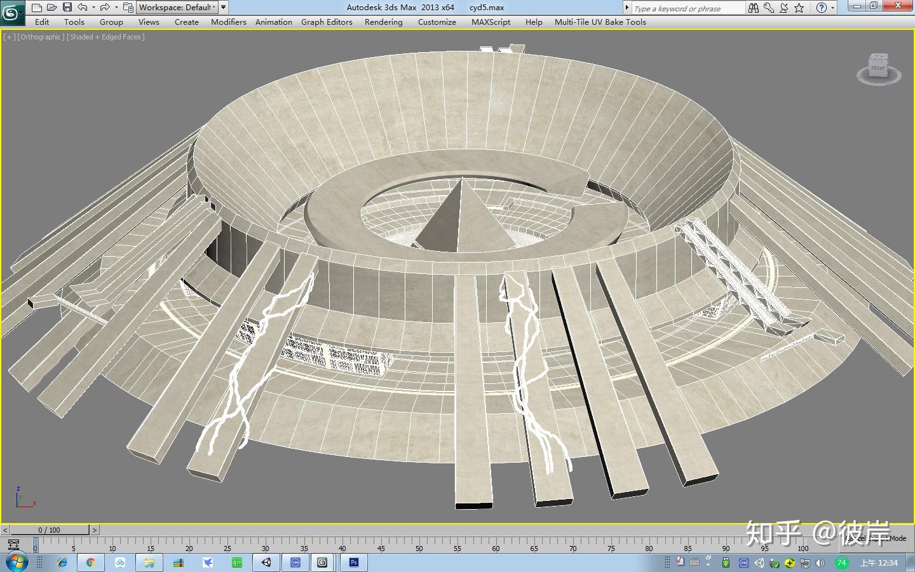Expand the Help dropdown arrow
This screenshot has width=915, height=572.
point(832,8)
